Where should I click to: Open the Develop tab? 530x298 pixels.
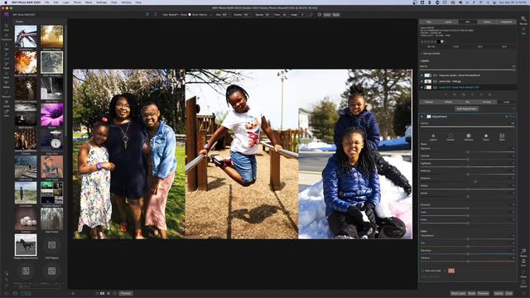429,102
